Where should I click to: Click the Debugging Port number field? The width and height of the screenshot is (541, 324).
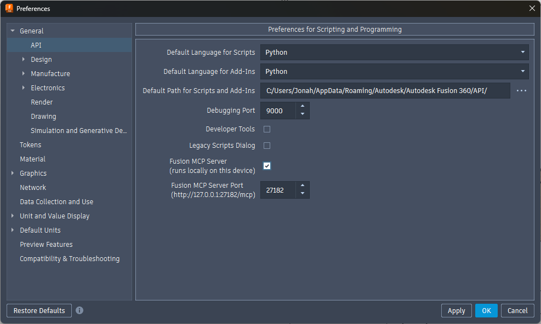(x=278, y=111)
